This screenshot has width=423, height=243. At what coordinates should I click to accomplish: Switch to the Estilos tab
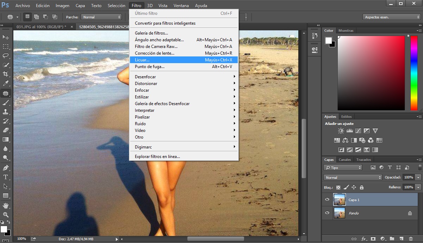pyautogui.click(x=347, y=117)
